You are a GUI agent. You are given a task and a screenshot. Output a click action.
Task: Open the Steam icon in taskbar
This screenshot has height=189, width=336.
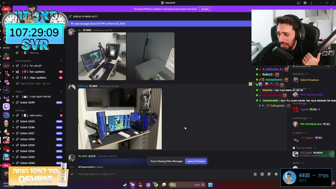(x=125, y=185)
